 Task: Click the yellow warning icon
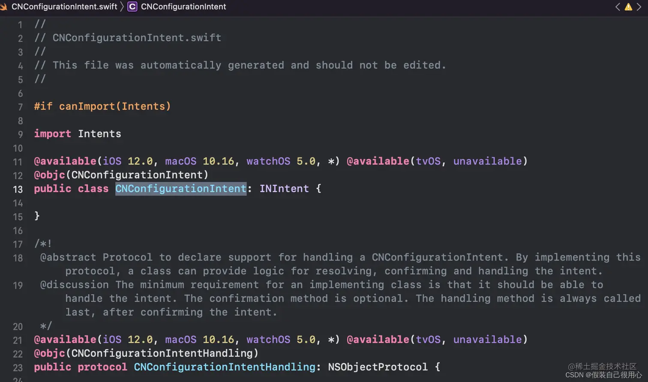coord(628,6)
